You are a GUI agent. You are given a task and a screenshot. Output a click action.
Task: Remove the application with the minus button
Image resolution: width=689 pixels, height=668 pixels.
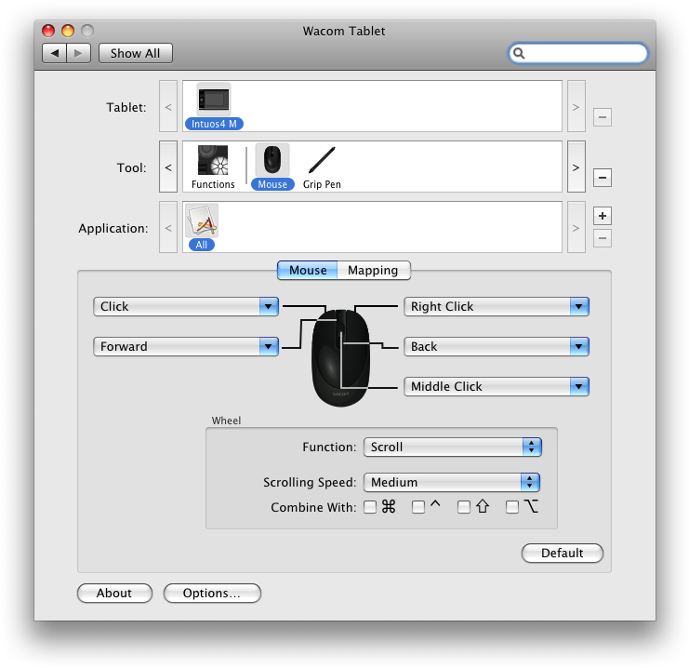click(603, 238)
